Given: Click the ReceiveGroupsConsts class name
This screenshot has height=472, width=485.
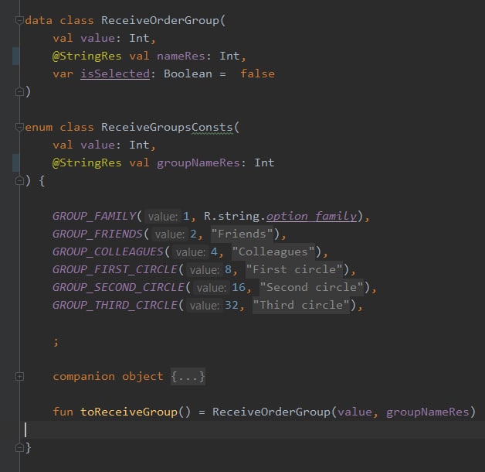Looking at the screenshot, I should 167,127.
